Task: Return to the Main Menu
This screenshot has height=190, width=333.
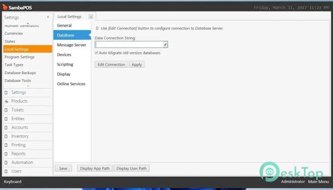Action: click(x=318, y=181)
